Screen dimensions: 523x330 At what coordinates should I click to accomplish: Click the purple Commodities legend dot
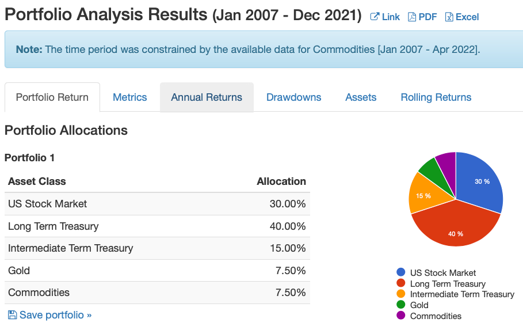pyautogui.click(x=401, y=315)
